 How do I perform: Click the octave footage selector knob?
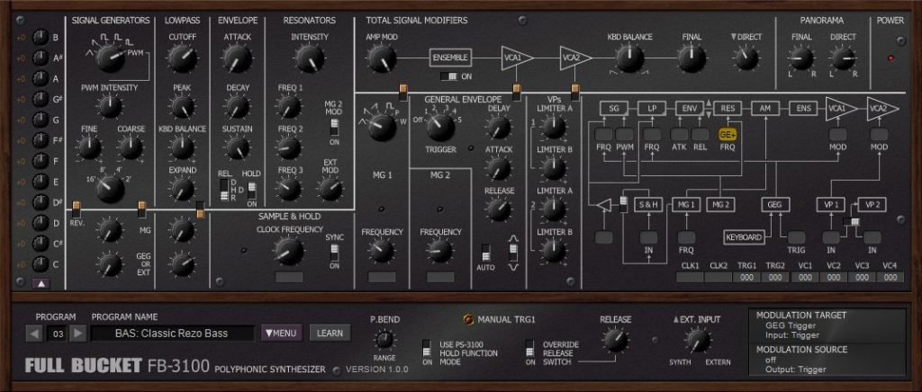(110, 189)
